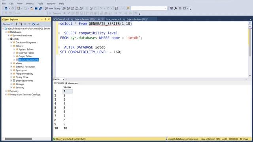Viewport: 253px width, 142px height.
Task: Click the Save All icon in the toolbar
Action: 40,8
